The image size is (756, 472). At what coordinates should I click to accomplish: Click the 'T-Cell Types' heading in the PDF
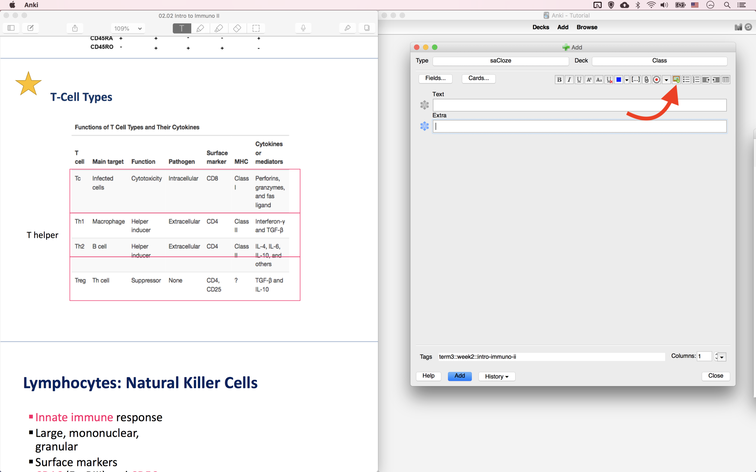tap(81, 97)
